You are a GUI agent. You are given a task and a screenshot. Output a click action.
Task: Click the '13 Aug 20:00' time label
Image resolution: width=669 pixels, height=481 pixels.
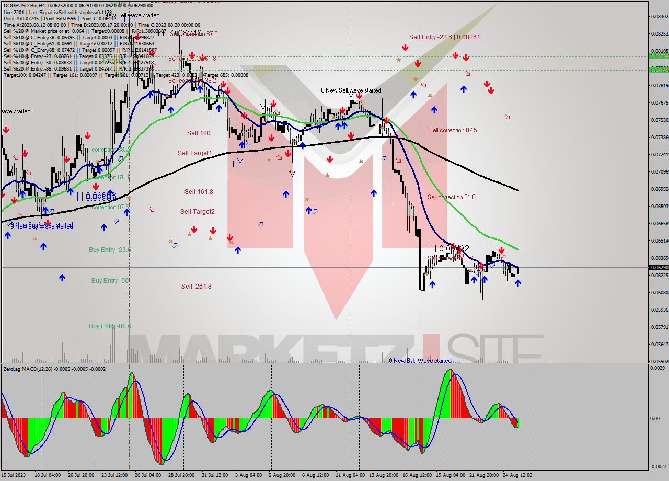(x=384, y=475)
